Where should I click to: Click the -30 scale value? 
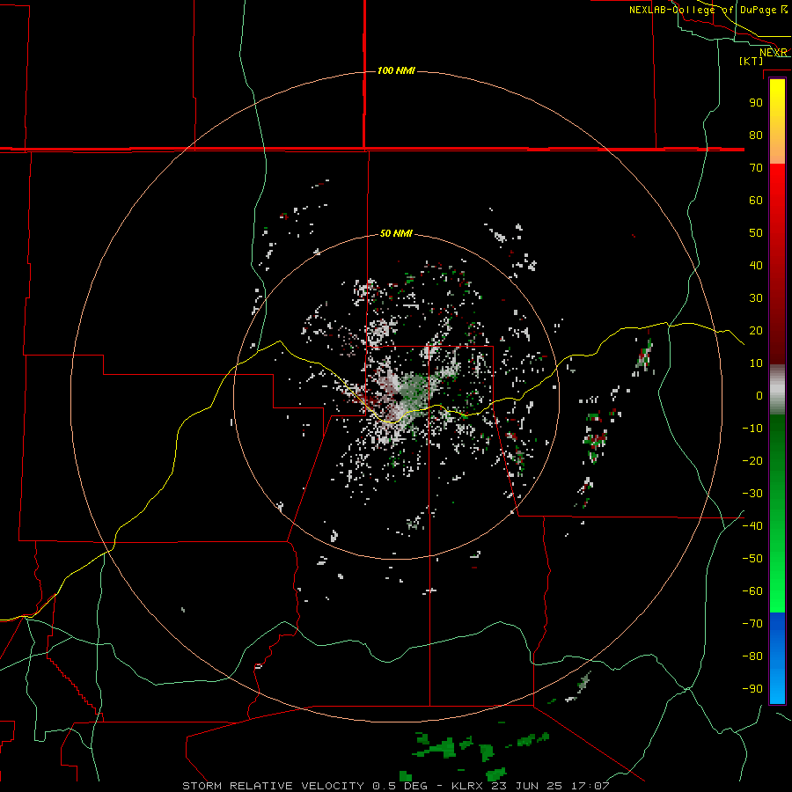[752, 494]
